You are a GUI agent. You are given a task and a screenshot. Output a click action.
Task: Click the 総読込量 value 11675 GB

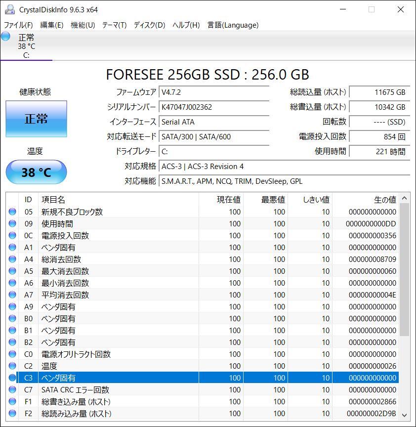point(379,92)
